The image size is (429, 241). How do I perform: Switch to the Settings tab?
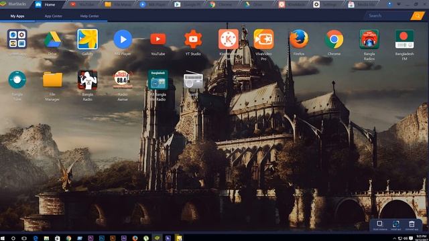click(326, 5)
